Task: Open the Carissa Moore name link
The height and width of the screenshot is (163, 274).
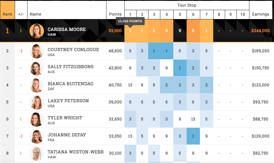Action: (67, 29)
